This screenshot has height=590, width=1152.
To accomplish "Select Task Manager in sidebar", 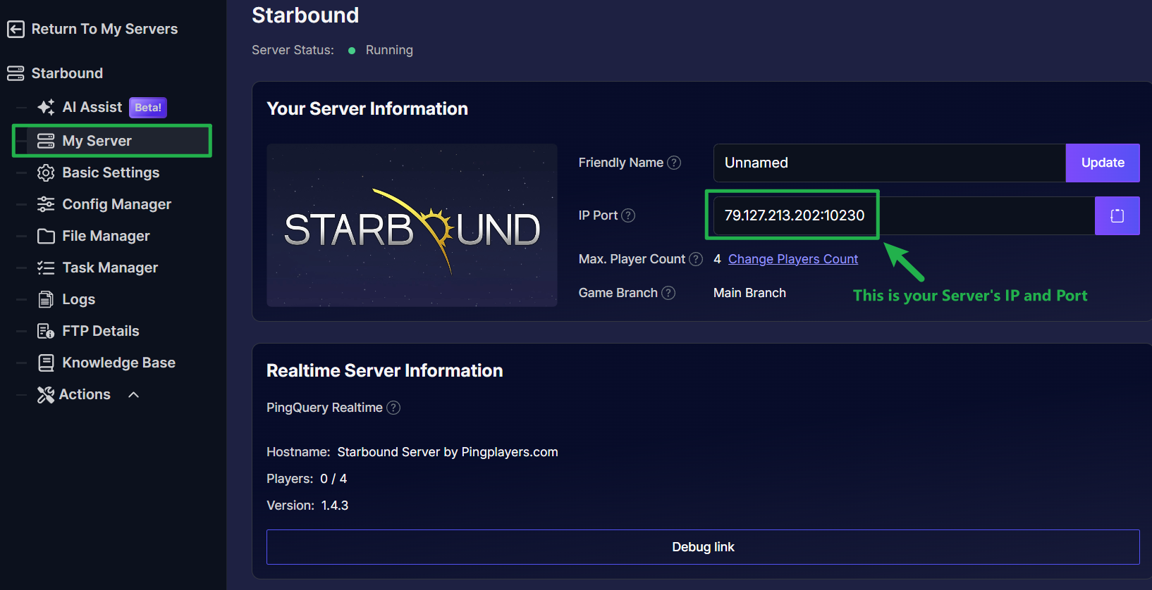I will tap(110, 268).
